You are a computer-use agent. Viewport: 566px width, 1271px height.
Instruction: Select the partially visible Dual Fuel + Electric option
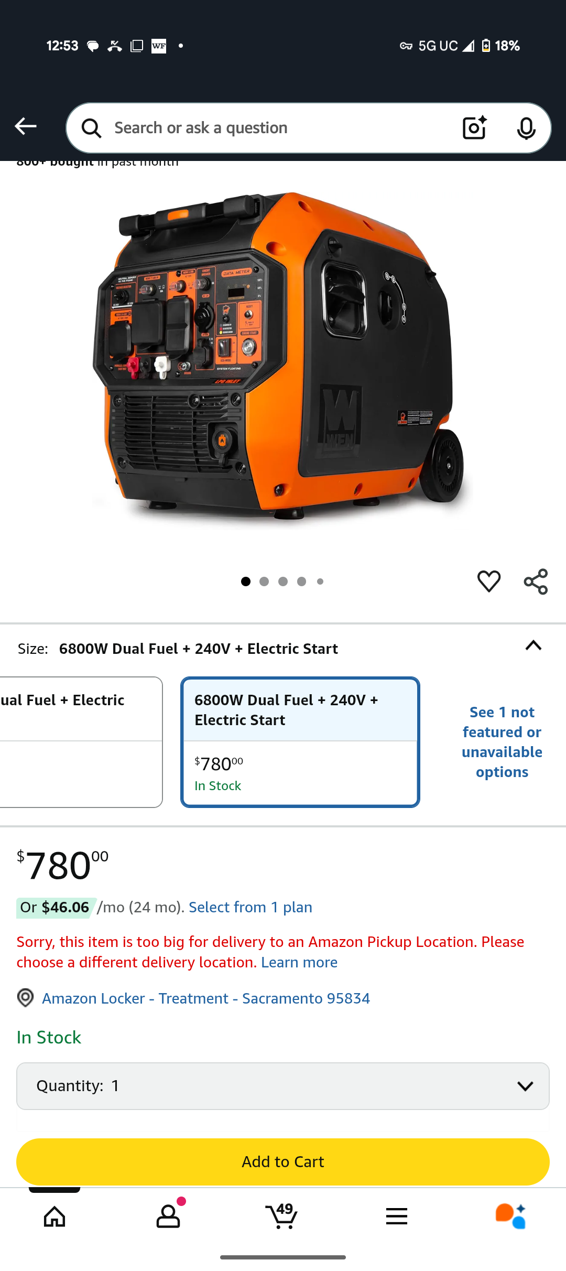(x=81, y=742)
